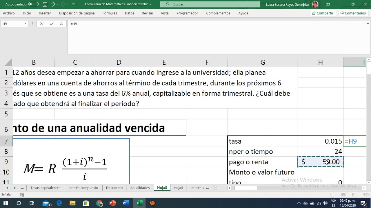Save the workbook with the floppy disk icon
This screenshot has width=371, height=208.
click(x=45, y=4)
